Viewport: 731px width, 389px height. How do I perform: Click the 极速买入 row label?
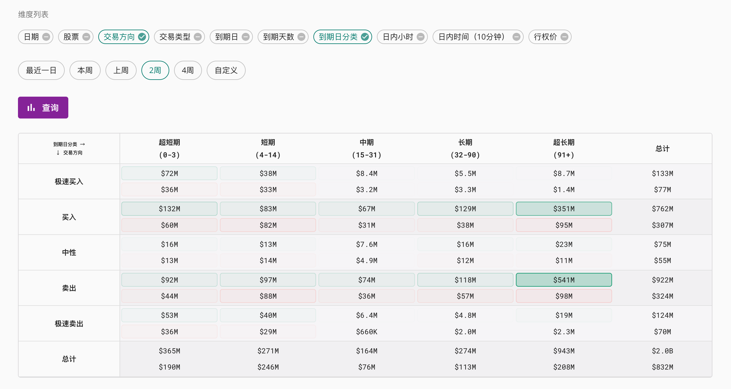click(x=69, y=181)
